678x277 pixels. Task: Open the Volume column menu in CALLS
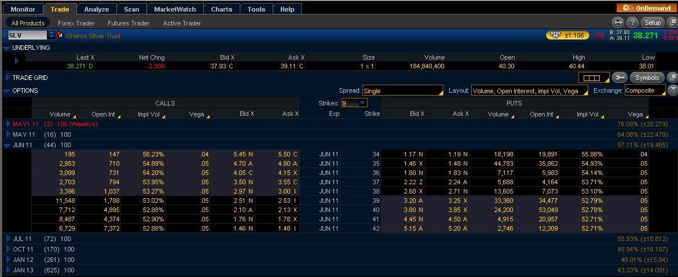click(74, 116)
